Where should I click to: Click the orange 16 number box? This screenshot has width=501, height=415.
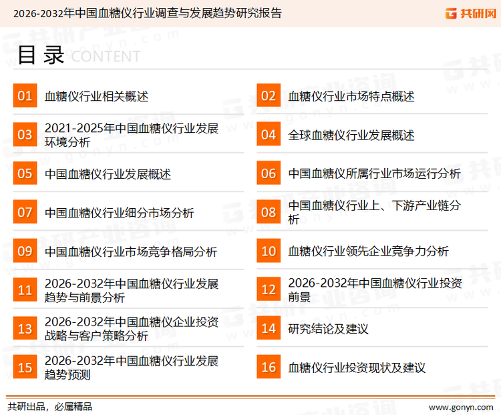[269, 367]
